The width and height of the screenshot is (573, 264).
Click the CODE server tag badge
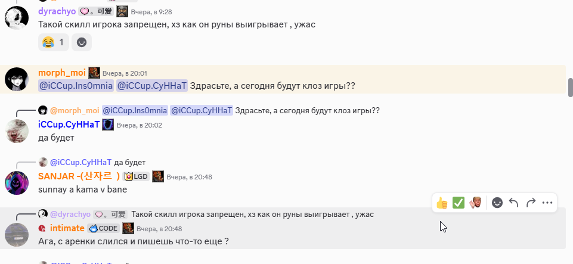click(x=103, y=229)
